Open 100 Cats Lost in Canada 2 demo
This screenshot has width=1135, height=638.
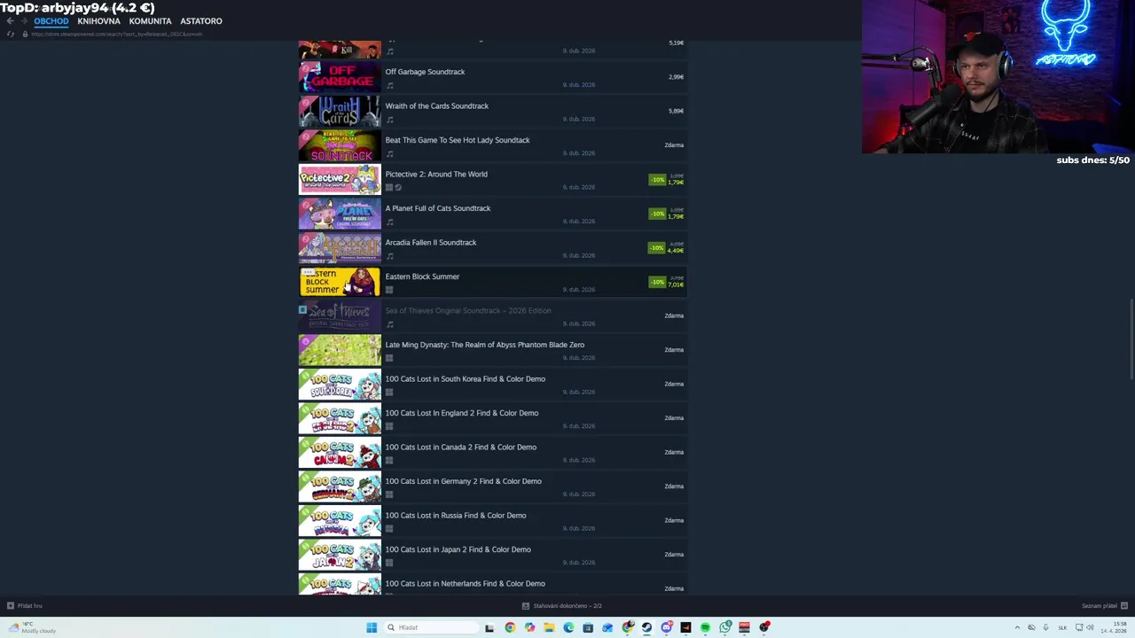pos(461,447)
